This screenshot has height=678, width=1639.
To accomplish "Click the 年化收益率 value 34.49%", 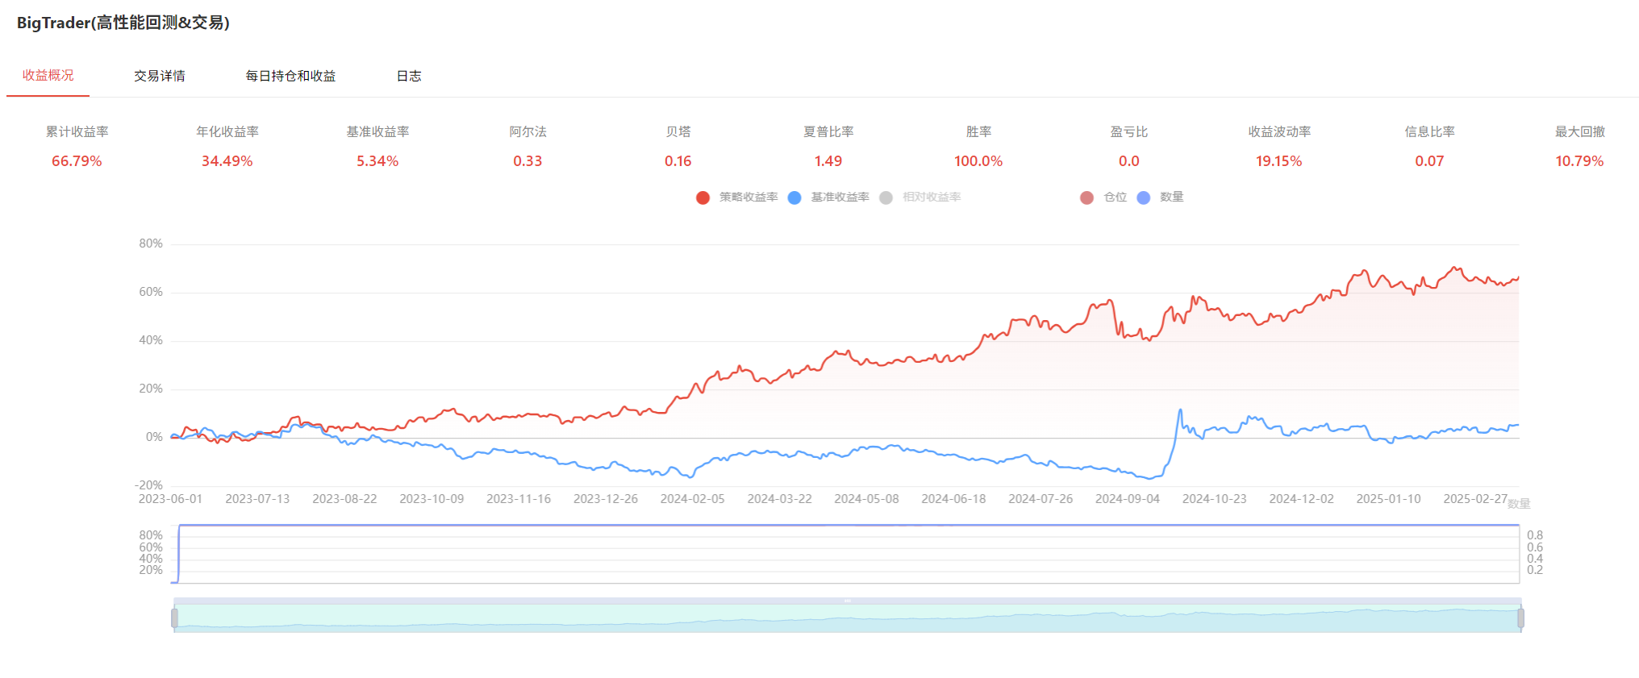I will click(227, 161).
